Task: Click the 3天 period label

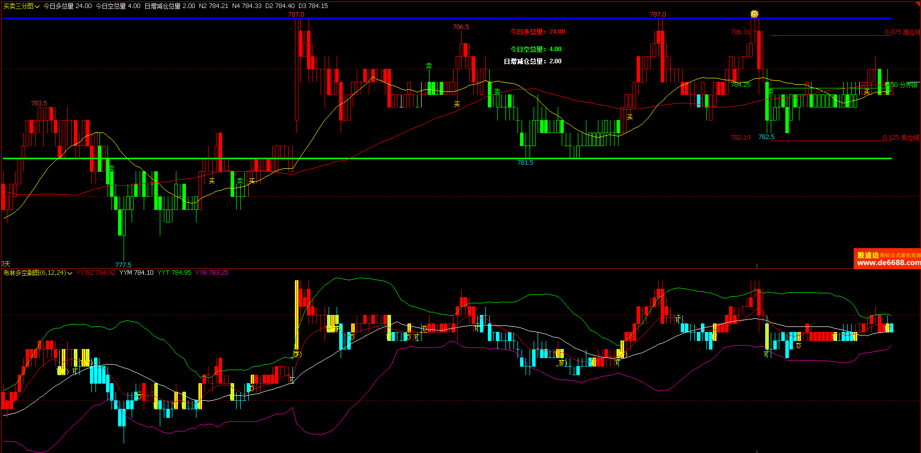Action: coord(6,264)
